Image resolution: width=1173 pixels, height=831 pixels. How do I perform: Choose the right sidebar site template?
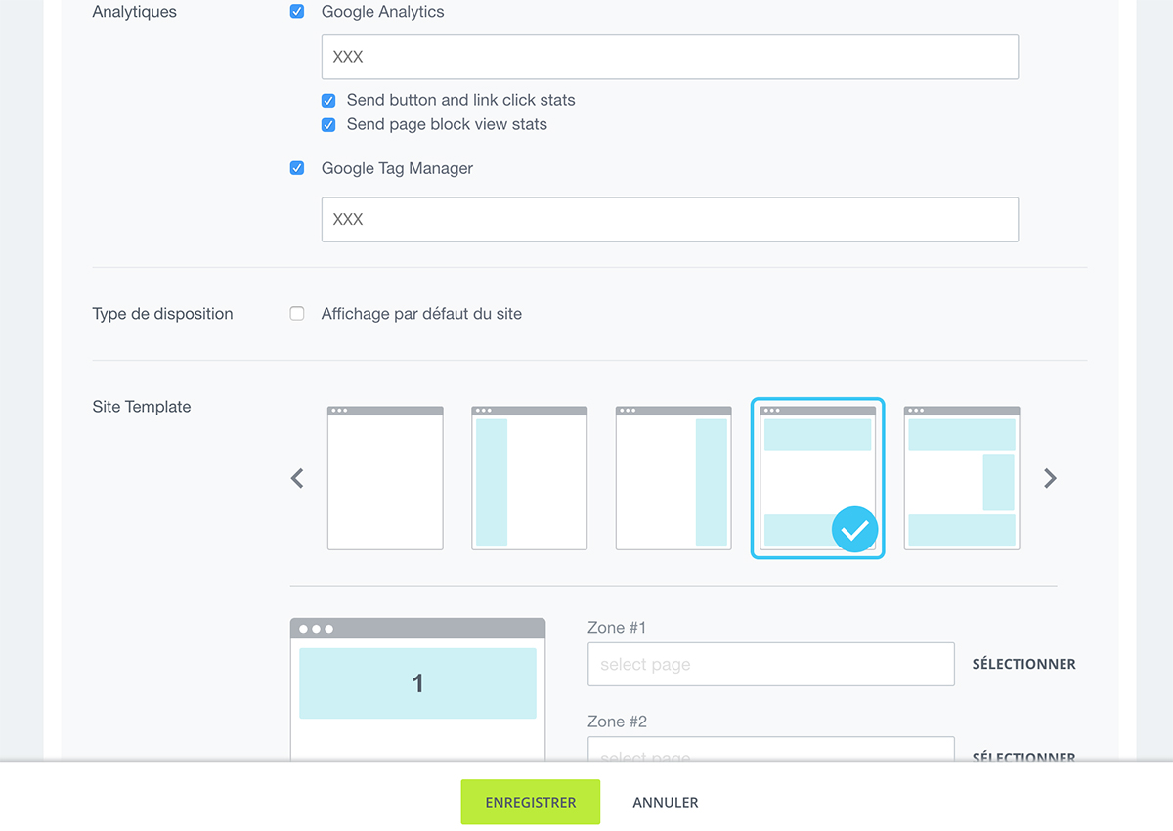pyautogui.click(x=673, y=478)
